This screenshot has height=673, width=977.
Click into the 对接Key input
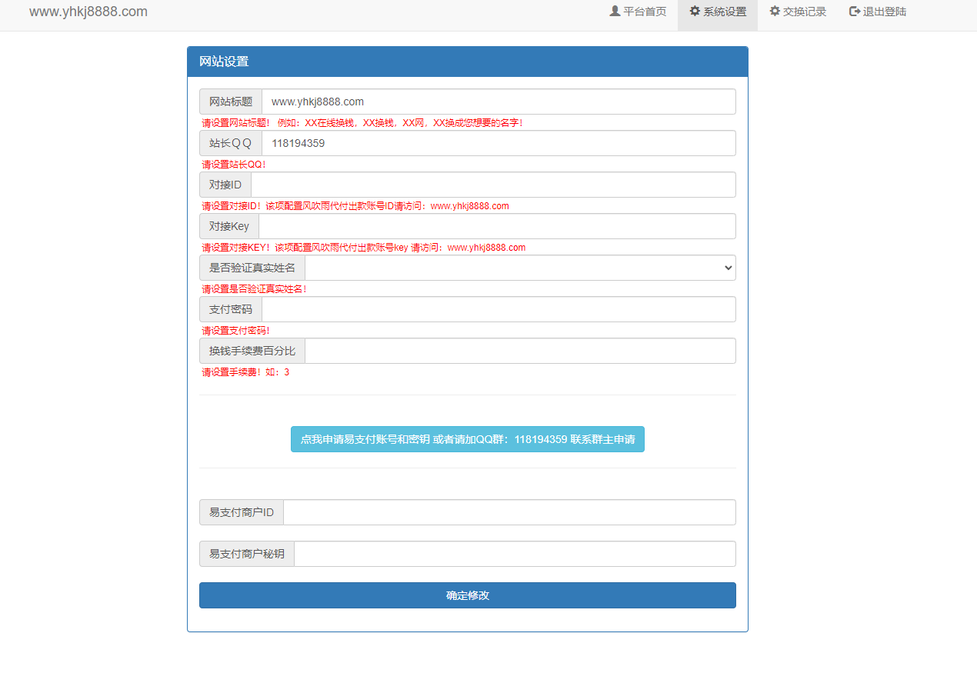[x=497, y=226]
